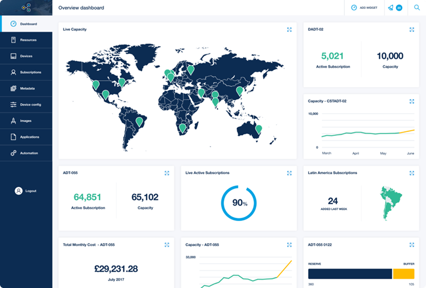Screen dimensions: 426x288
Task: Click the Metadata sidebar icon
Action: click(x=13, y=89)
